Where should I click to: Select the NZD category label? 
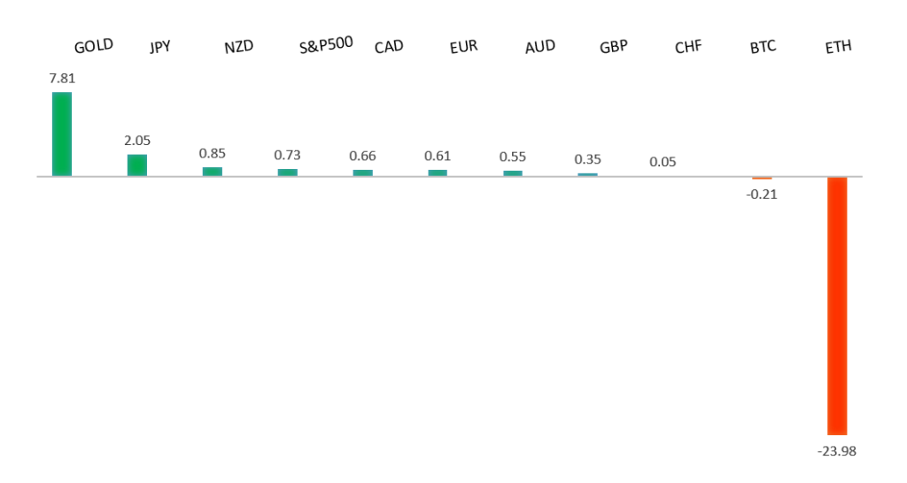pyautogui.click(x=239, y=47)
